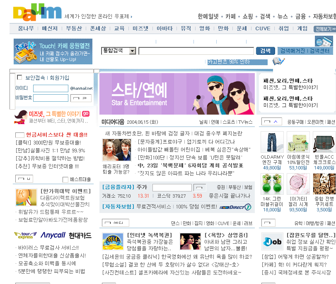The width and height of the screenshot is (336, 284).
Task: Click the Anycall logo
Action: click(53, 235)
